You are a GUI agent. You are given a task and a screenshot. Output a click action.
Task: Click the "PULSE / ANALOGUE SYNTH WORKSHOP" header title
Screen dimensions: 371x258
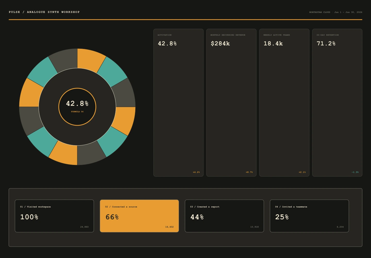coord(44,12)
